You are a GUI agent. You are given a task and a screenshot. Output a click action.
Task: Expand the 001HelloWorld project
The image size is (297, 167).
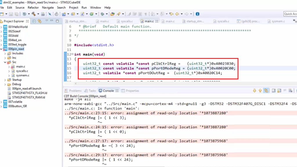tap(1, 27)
